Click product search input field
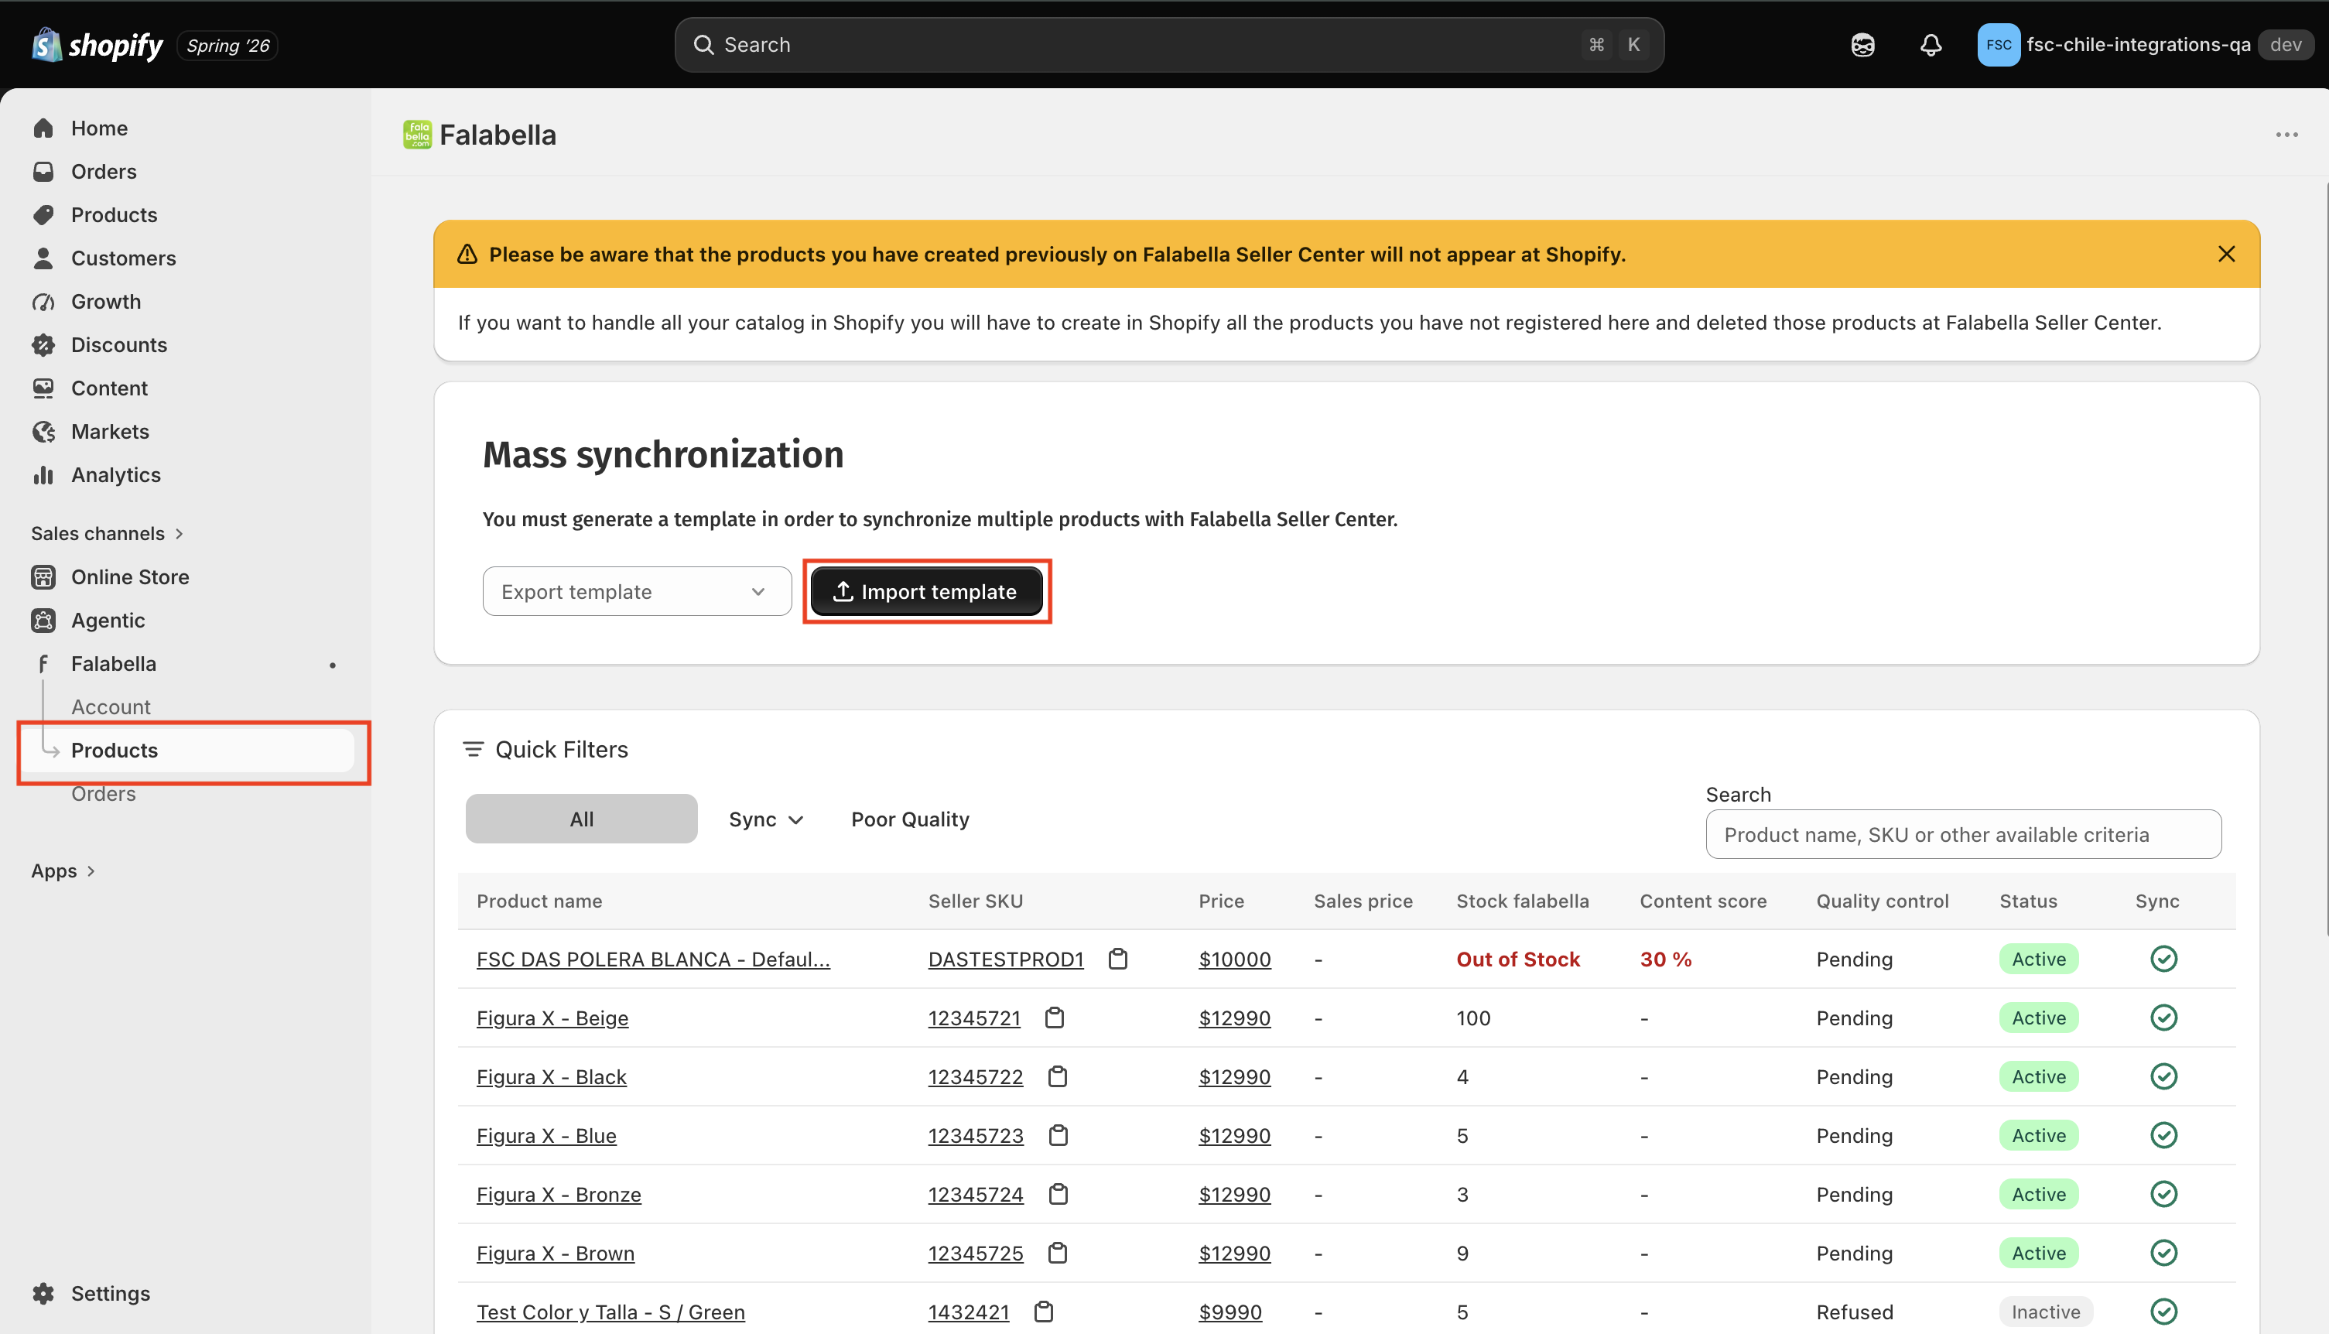2329x1334 pixels. [x=1964, y=834]
